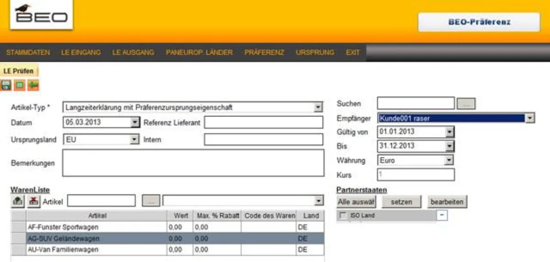The image size is (550, 262).
Task: Open the LE AUSGANG menu
Action: (133, 52)
